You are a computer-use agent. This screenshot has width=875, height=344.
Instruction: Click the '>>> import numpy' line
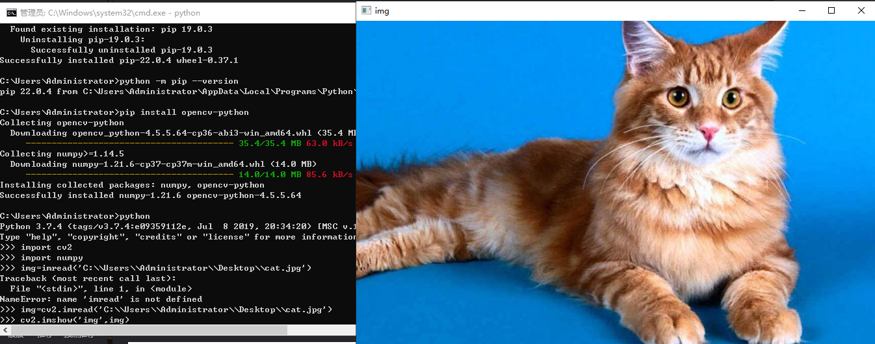pyautogui.click(x=41, y=258)
